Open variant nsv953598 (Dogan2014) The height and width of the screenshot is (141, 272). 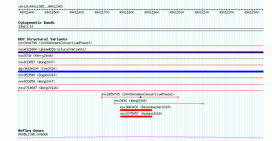(38, 75)
